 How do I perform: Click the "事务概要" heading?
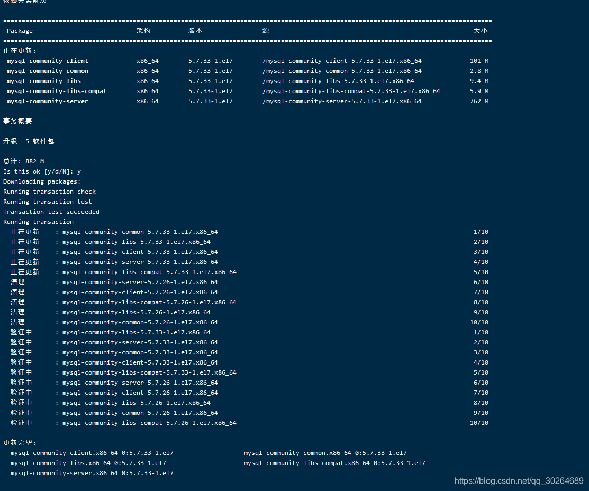pyautogui.click(x=17, y=121)
